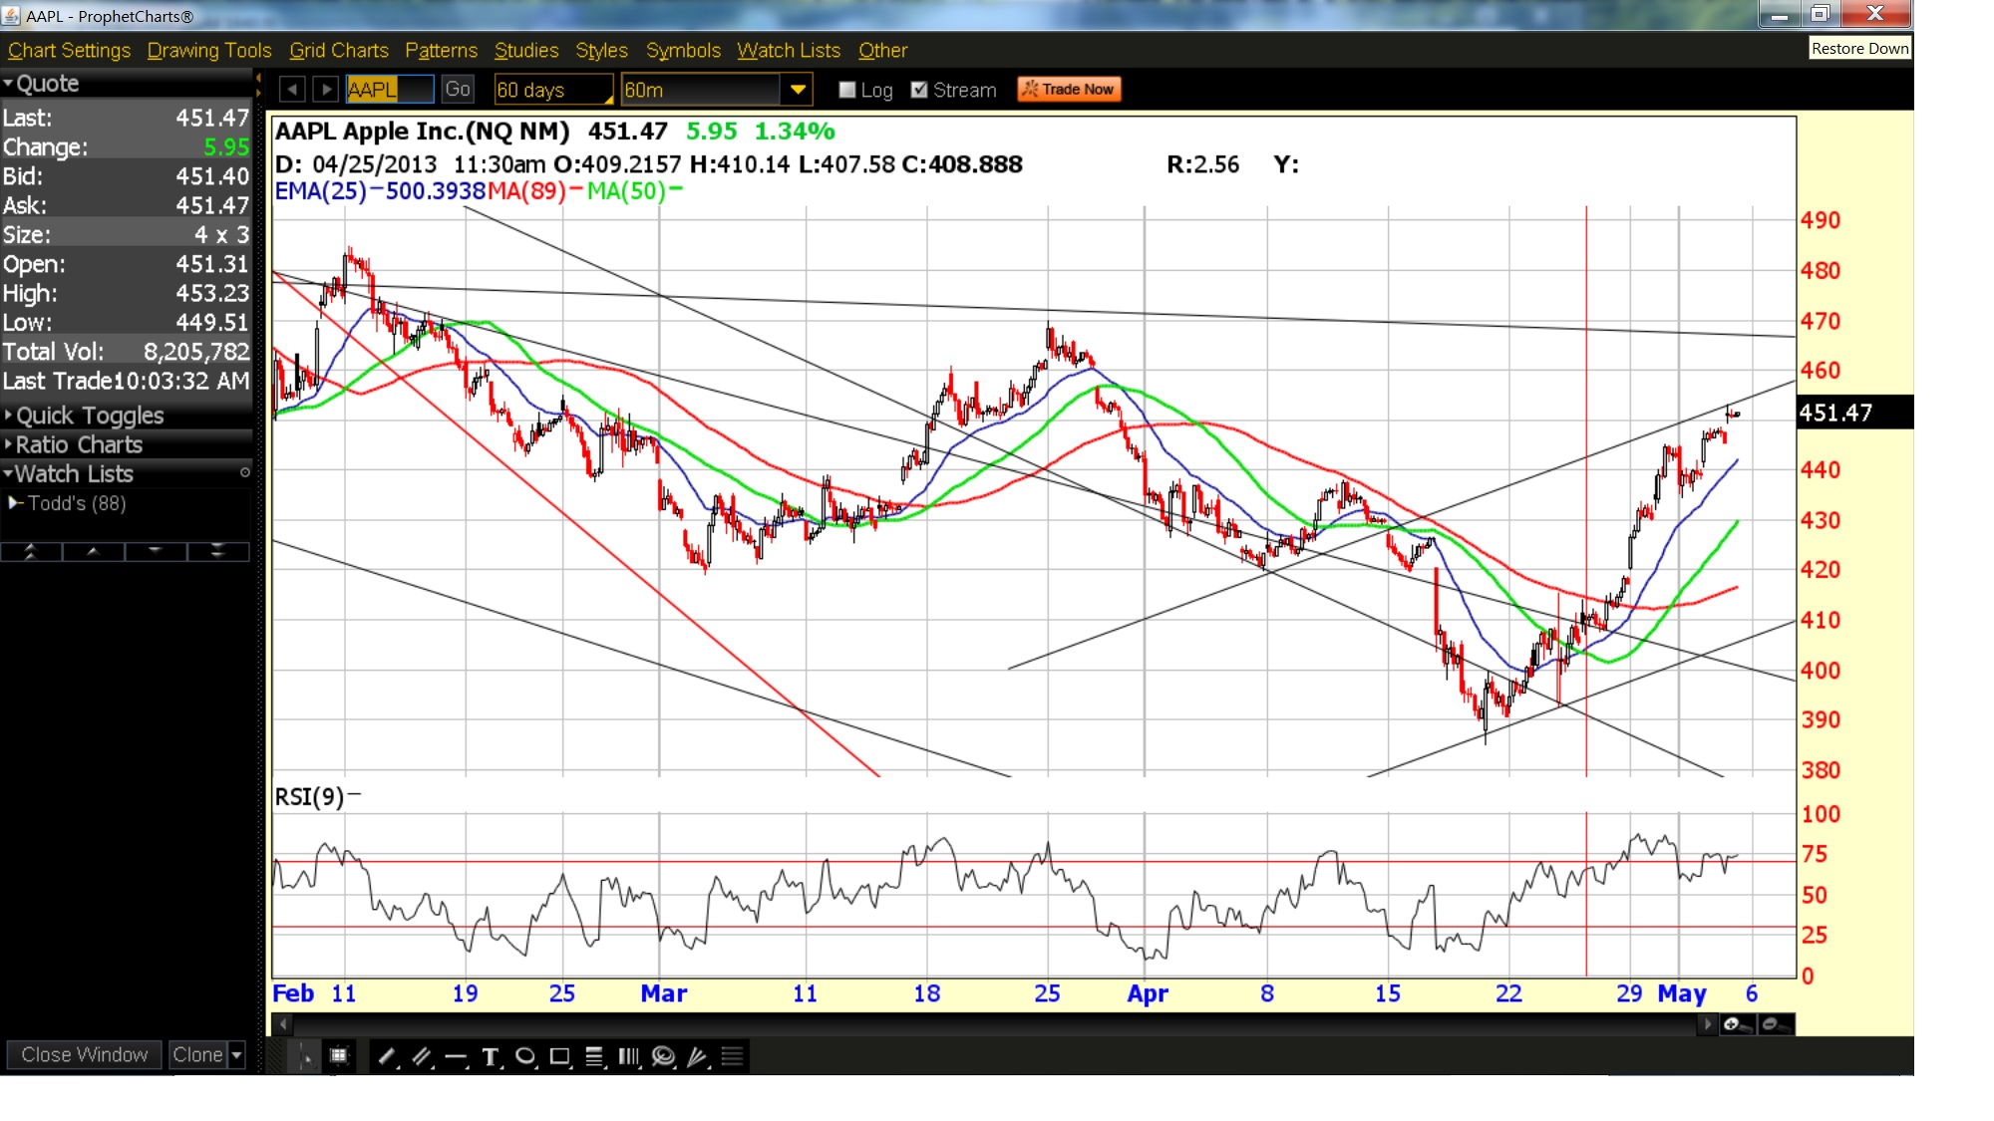
Task: Open the MA(50) study menu
Action: tap(626, 190)
